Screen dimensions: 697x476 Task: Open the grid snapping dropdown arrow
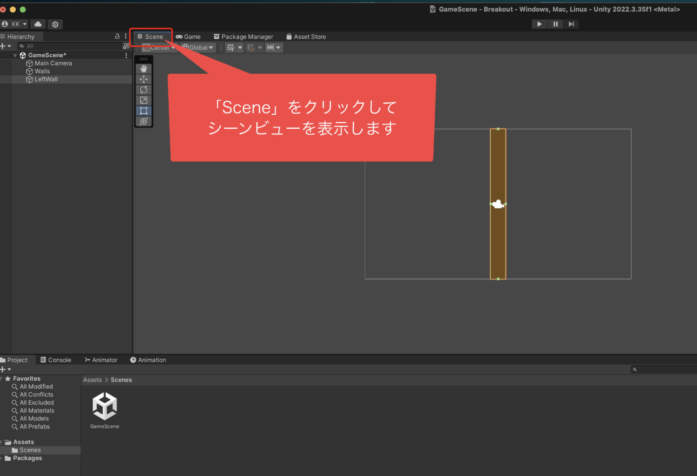tap(260, 47)
